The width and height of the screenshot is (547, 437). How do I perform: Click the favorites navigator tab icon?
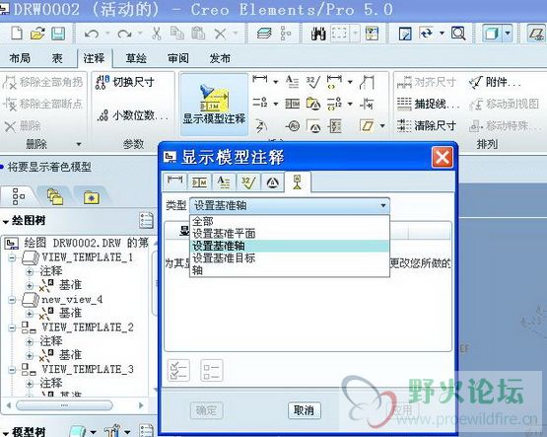(x=92, y=197)
